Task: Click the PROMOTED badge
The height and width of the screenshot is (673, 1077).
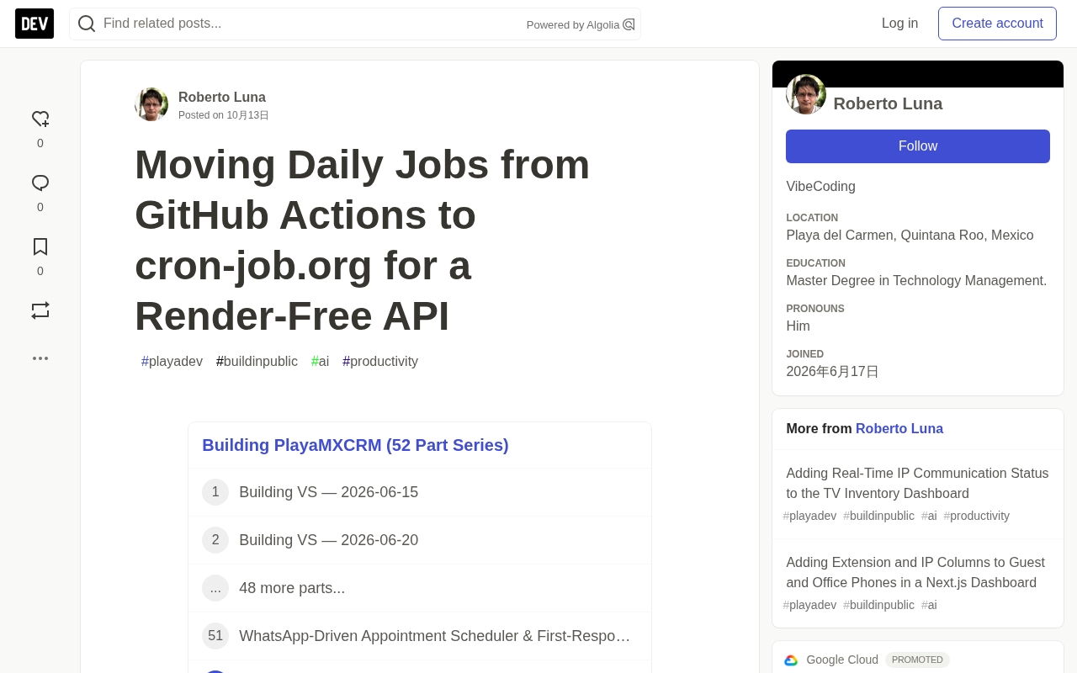Action: click(917, 660)
